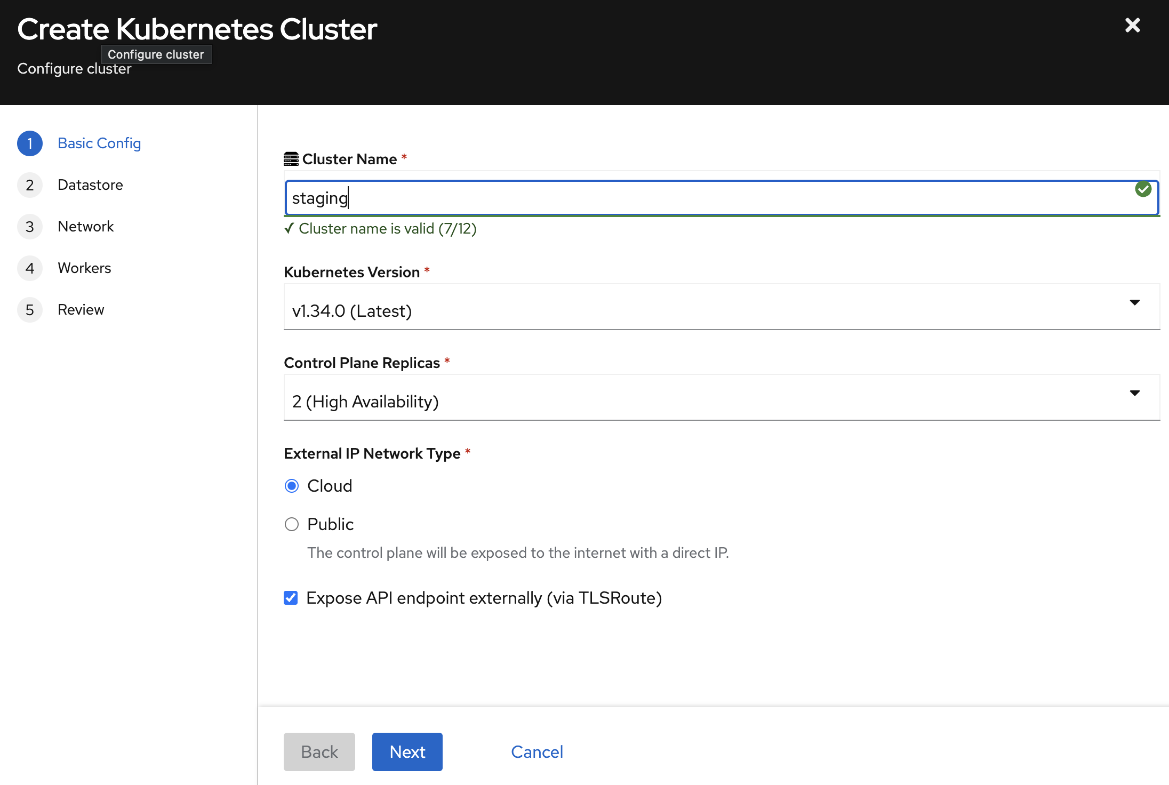
Task: Go to the Workers wizard step
Action: click(84, 268)
